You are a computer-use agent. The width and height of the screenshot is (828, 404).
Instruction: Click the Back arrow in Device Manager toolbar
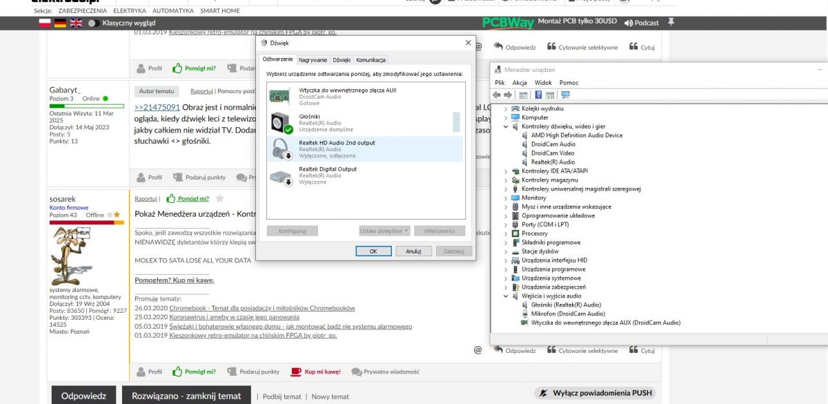[497, 95]
